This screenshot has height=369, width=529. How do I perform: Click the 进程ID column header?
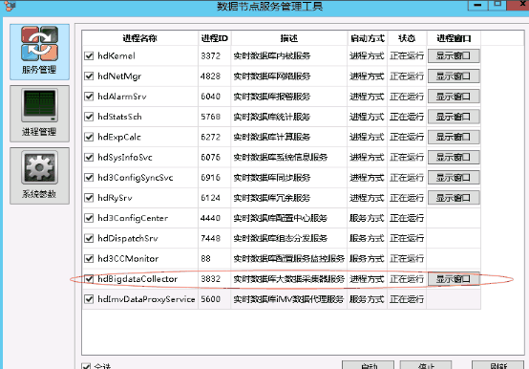[x=215, y=38]
